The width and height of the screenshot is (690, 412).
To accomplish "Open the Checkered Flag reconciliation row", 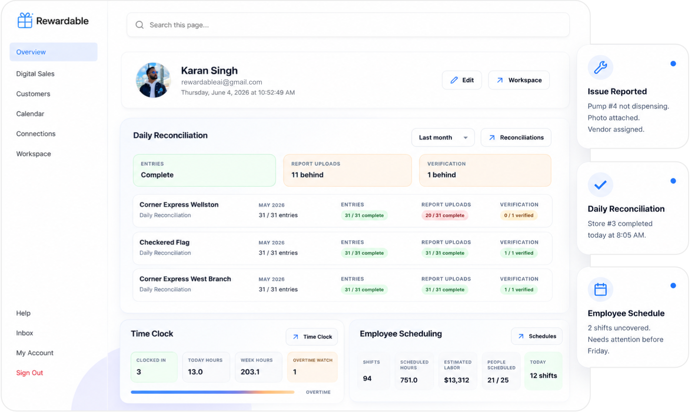I will 342,248.
